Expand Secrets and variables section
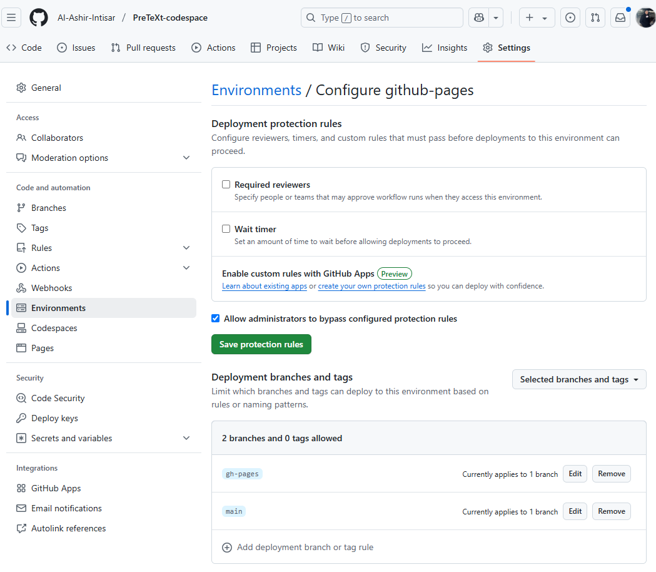 point(186,439)
